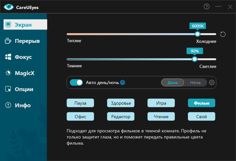The height and width of the screenshot is (161, 236).
Task: Click the coffee cup Перерыв icon
Action: pos(8,41)
